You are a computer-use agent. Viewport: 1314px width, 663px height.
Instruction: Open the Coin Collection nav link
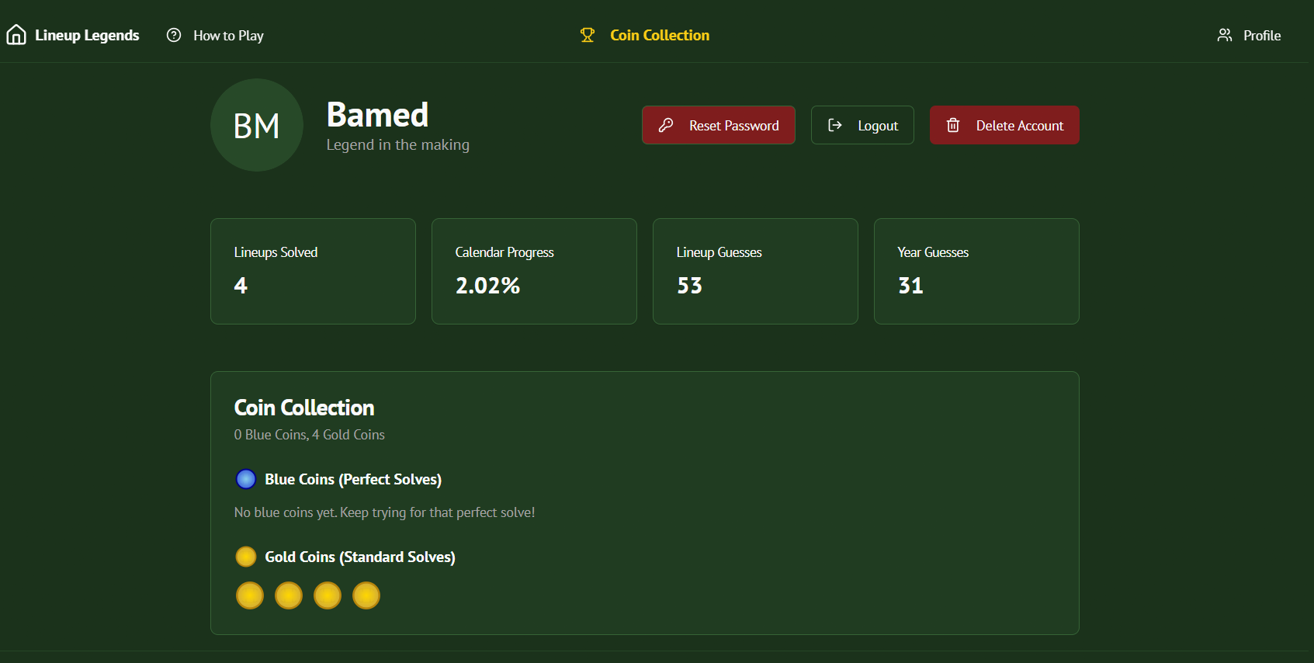tap(659, 35)
